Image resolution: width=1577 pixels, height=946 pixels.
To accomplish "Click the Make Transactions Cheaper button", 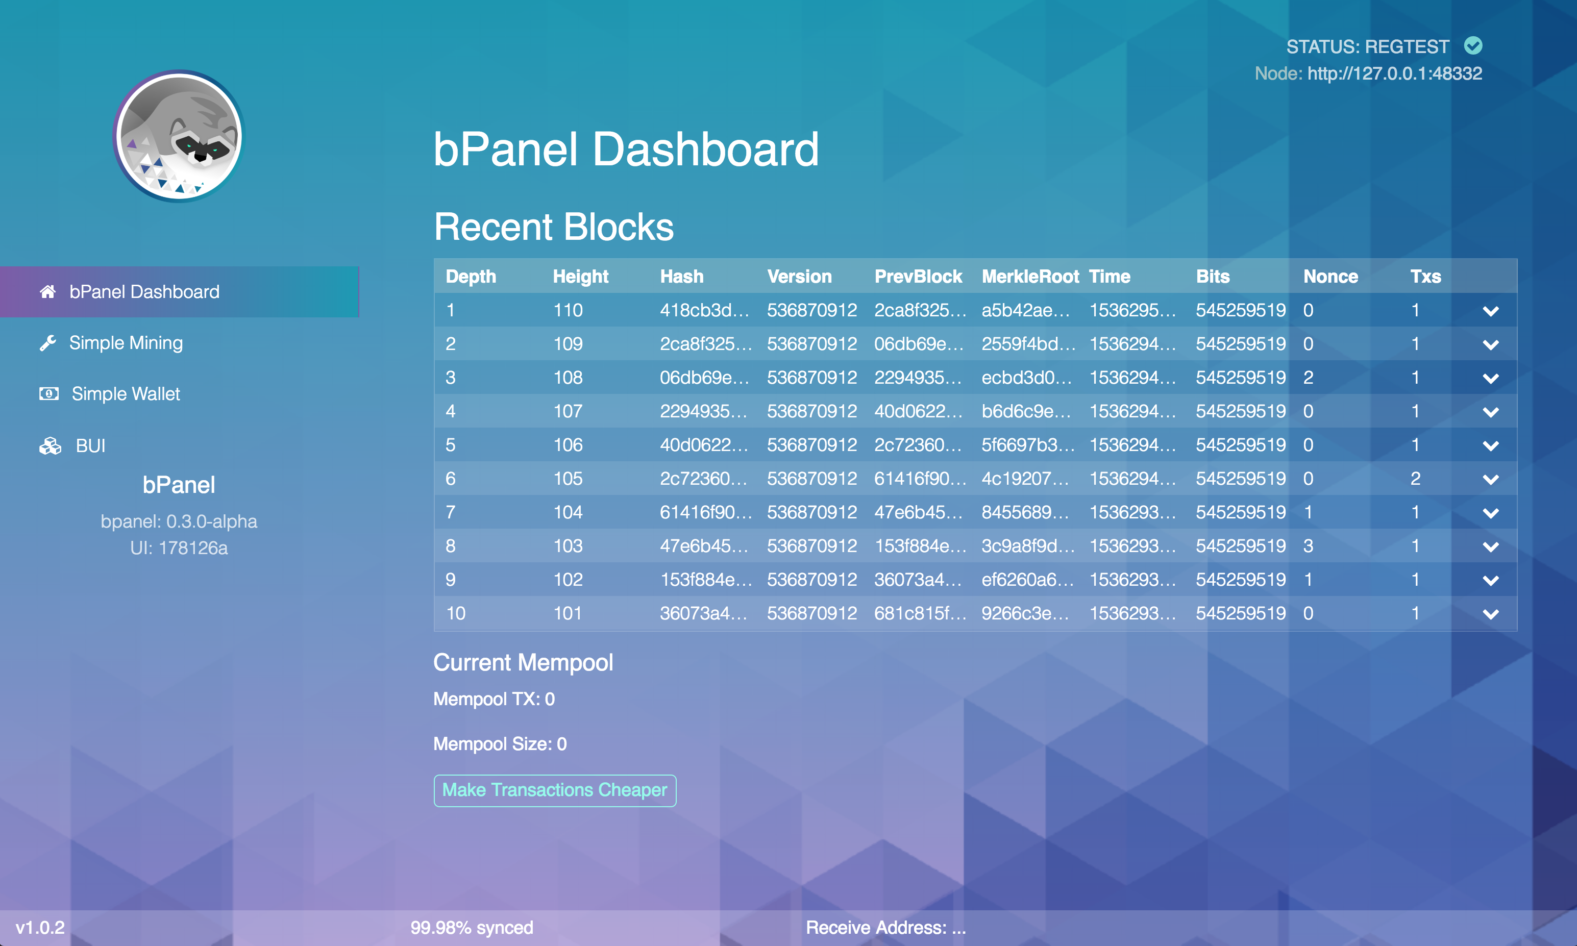I will point(555,789).
